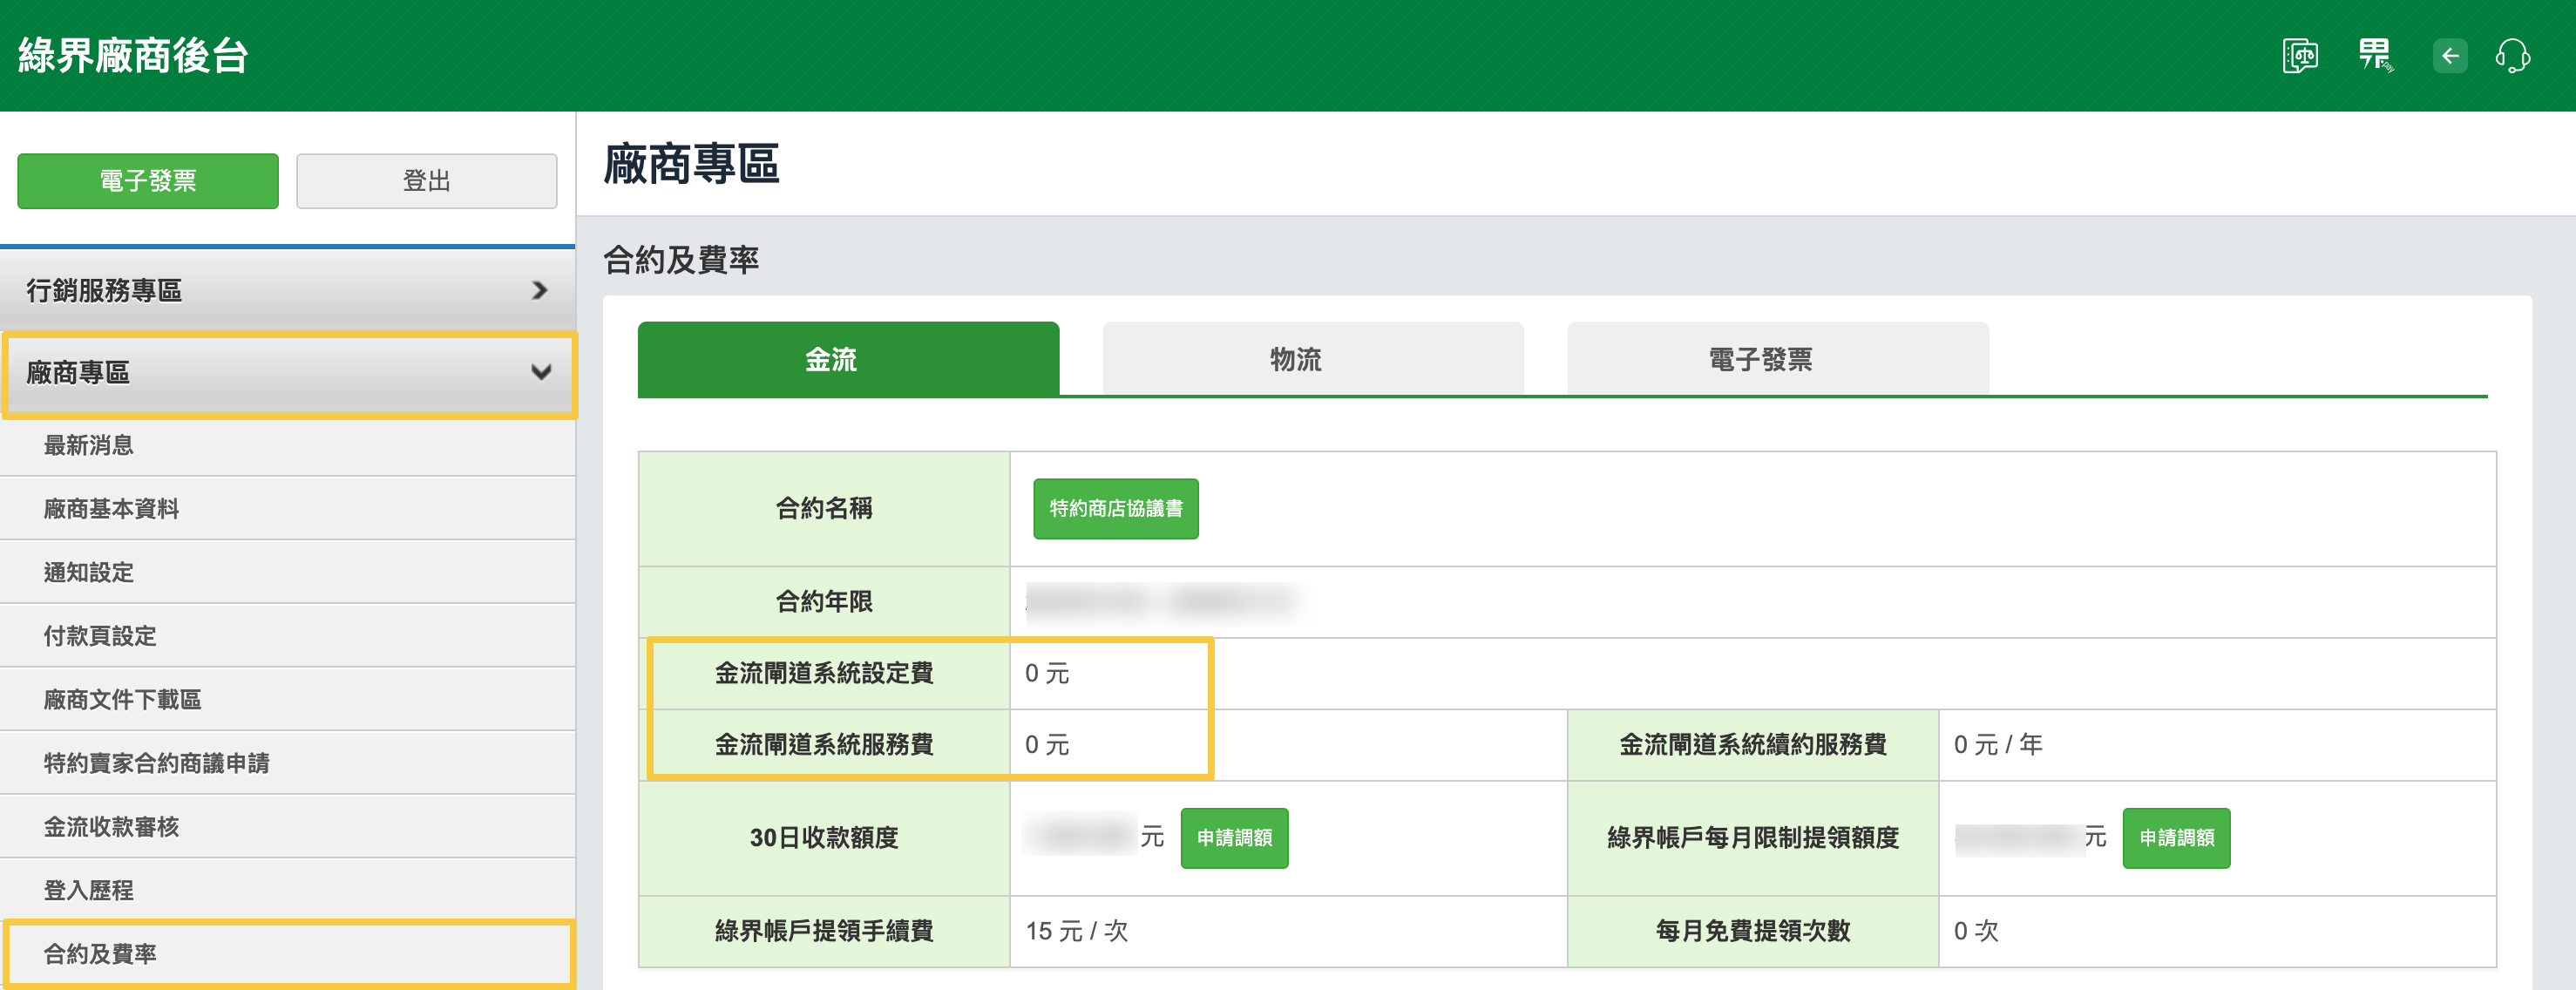Open 廠商基本資料 menu item

(111, 509)
